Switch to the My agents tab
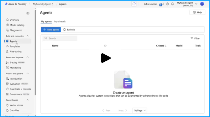 [x=46, y=21]
